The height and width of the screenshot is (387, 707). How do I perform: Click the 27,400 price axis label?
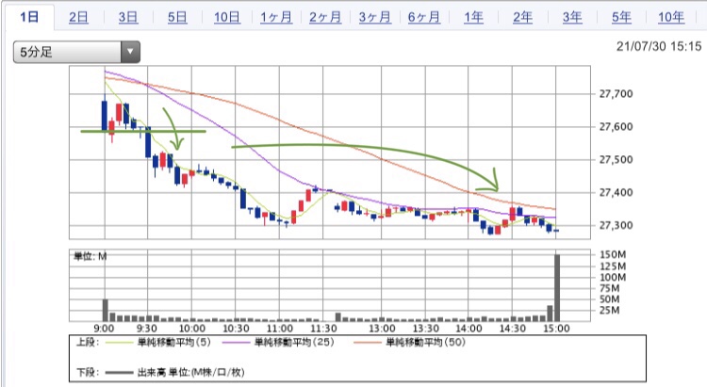coord(616,192)
